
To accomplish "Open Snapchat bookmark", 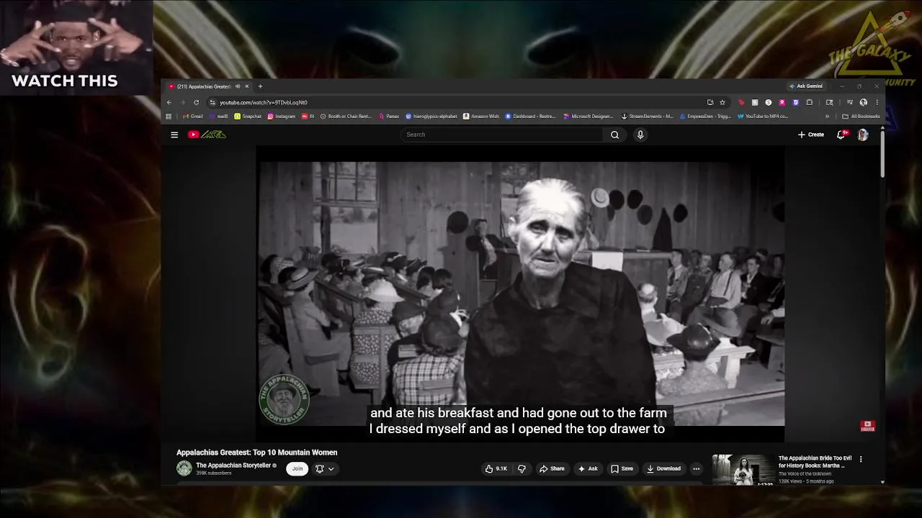I will point(248,116).
